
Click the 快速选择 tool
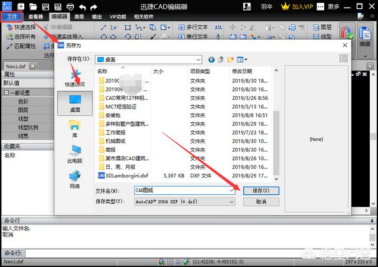[21, 27]
